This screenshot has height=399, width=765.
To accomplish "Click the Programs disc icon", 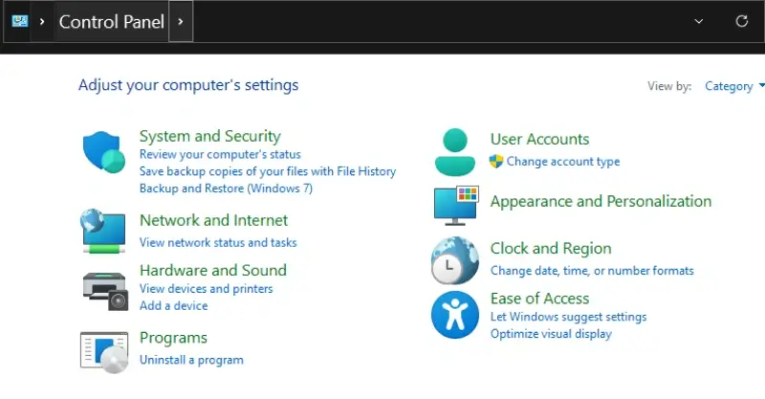I will coord(104,352).
